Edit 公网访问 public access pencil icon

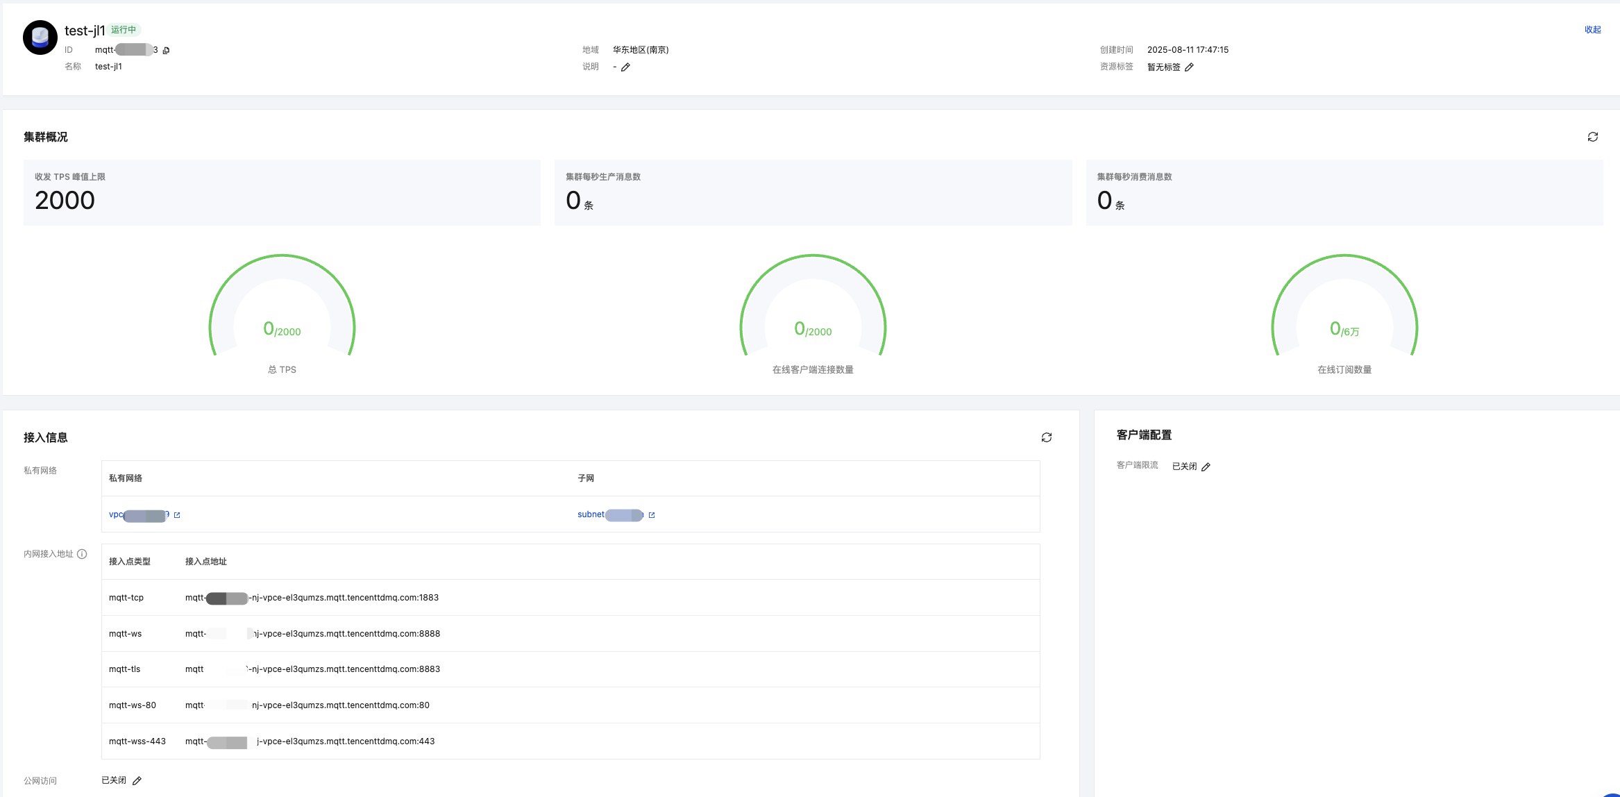pos(137,781)
